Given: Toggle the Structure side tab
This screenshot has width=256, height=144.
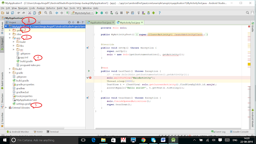Looking at the screenshot, I should pos(2,101).
